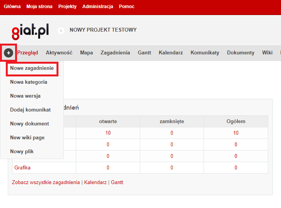The image size is (281, 208).
Task: Select Nowa wersja menu entry
Action: [x=25, y=96]
